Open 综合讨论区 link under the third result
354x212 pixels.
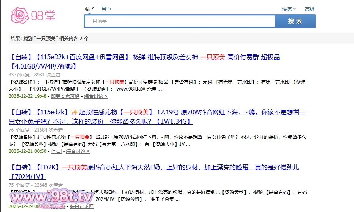click(x=82, y=206)
